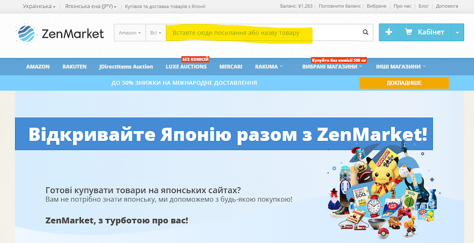Click the orange ДОКЛАДНІШЕ button
Viewport: 474px width, 243px height.
pos(404,83)
